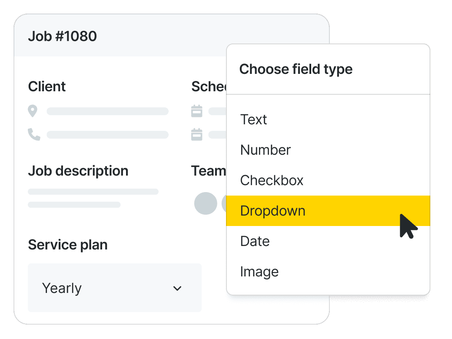Click the client location pin icon
452x339 pixels.
pos(33,111)
